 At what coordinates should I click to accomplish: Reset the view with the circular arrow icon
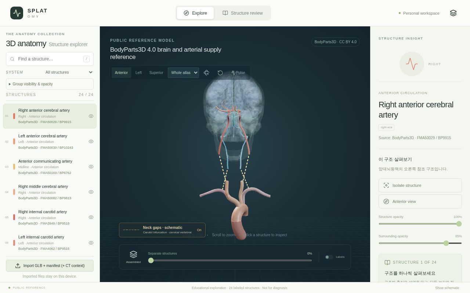coord(220,73)
